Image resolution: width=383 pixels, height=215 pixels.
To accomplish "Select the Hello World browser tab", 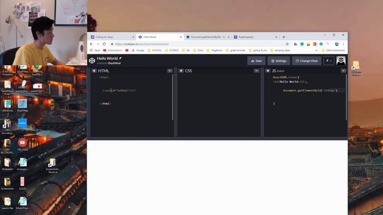I will click(x=160, y=37).
